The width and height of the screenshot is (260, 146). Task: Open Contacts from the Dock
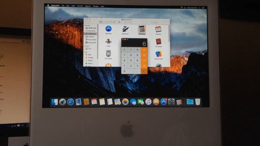click(86, 102)
